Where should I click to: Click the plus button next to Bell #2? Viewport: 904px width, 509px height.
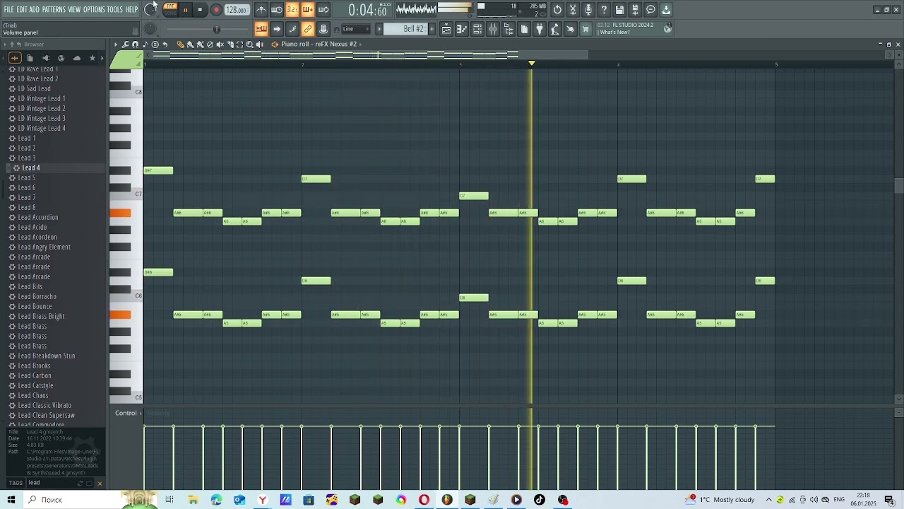(x=432, y=29)
